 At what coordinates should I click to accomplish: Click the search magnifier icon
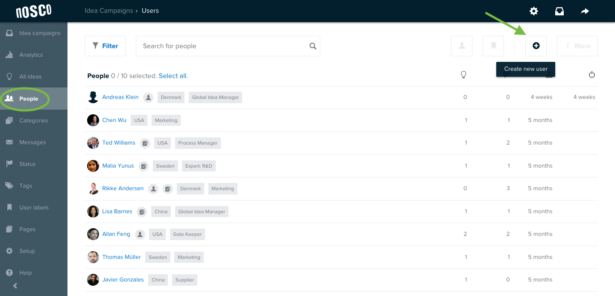pyautogui.click(x=313, y=46)
